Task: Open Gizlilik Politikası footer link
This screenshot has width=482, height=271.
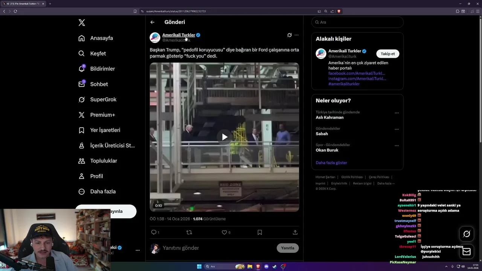Action: click(x=352, y=177)
